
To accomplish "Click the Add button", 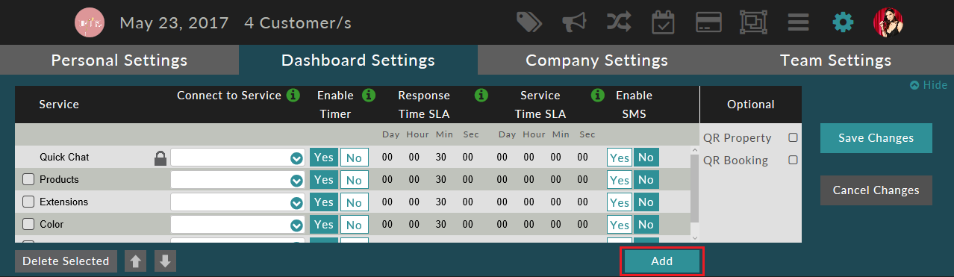I will 661,261.
